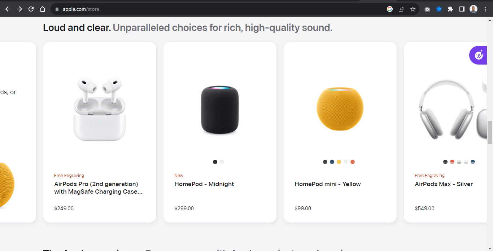Open the Chrome profile avatar menu
Image resolution: width=493 pixels, height=251 pixels.
(474, 9)
